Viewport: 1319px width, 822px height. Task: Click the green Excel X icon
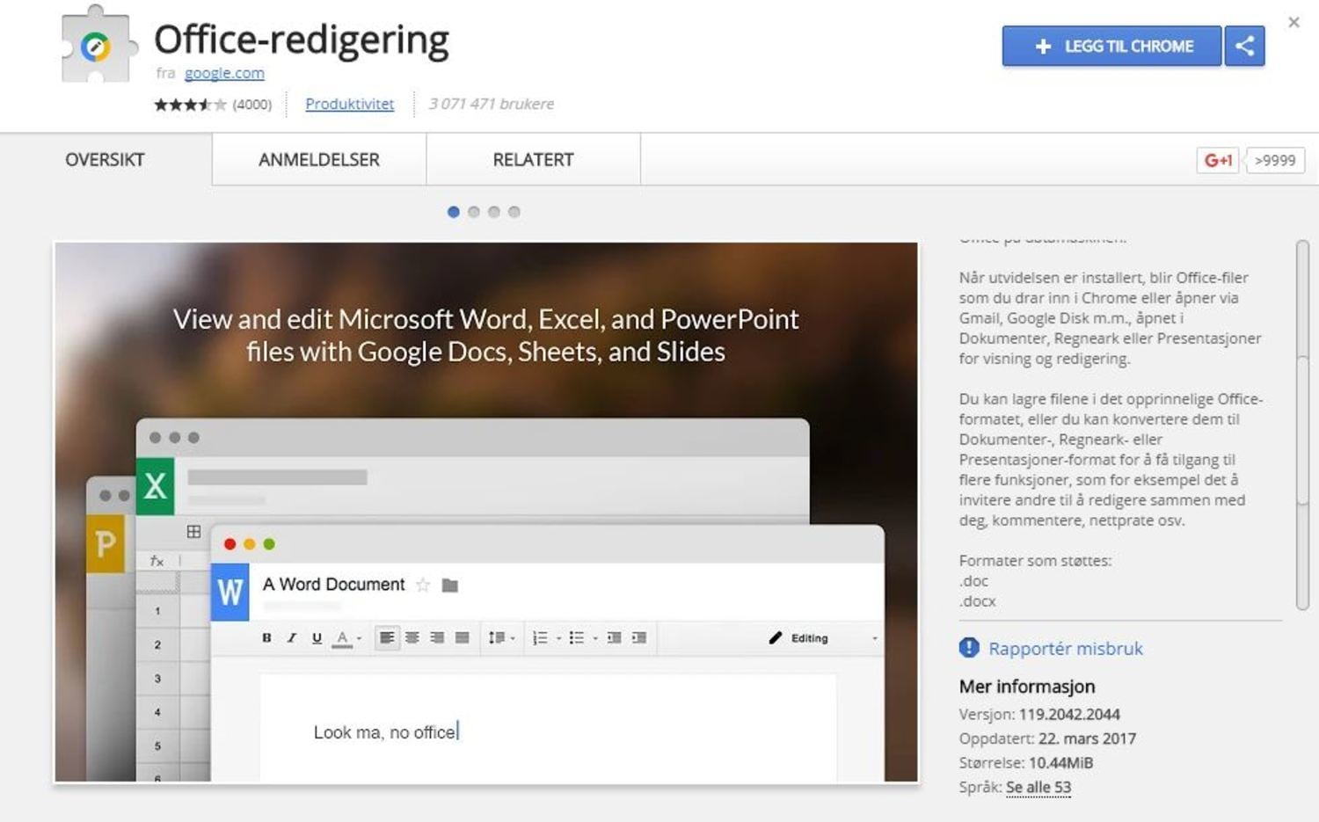click(156, 485)
